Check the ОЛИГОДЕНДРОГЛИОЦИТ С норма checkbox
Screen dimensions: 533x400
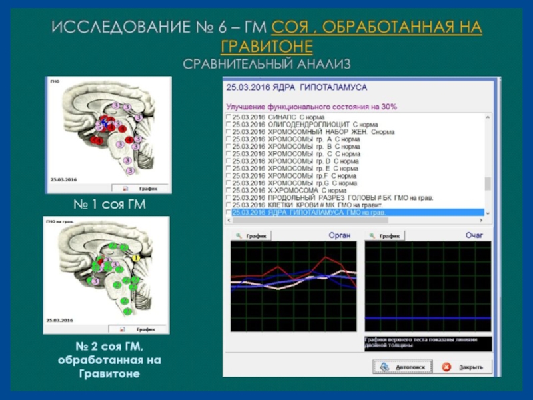pyautogui.click(x=229, y=124)
